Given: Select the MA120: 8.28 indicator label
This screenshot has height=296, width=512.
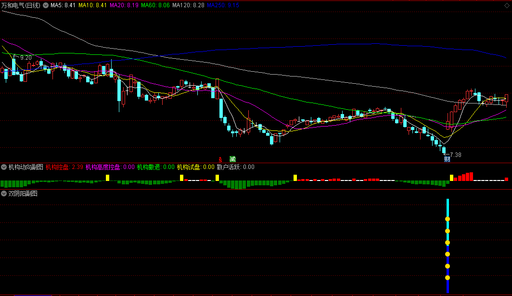Looking at the screenshot, I should tap(188, 5).
